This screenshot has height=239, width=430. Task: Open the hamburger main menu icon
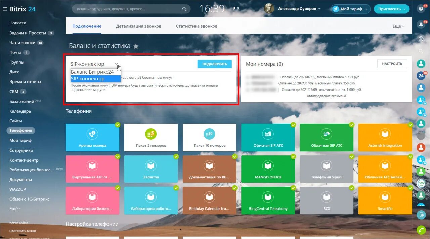(x=5, y=9)
